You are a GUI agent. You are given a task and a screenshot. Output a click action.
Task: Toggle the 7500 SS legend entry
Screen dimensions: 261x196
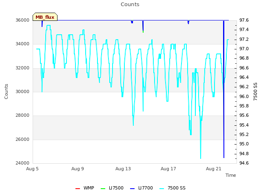[173, 188]
